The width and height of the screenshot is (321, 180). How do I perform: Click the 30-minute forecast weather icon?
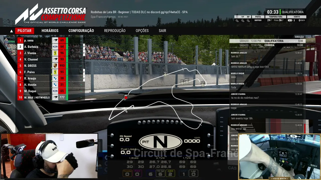[x=248, y=20]
